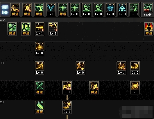Select the green 本 mastery skill icon

26,29
